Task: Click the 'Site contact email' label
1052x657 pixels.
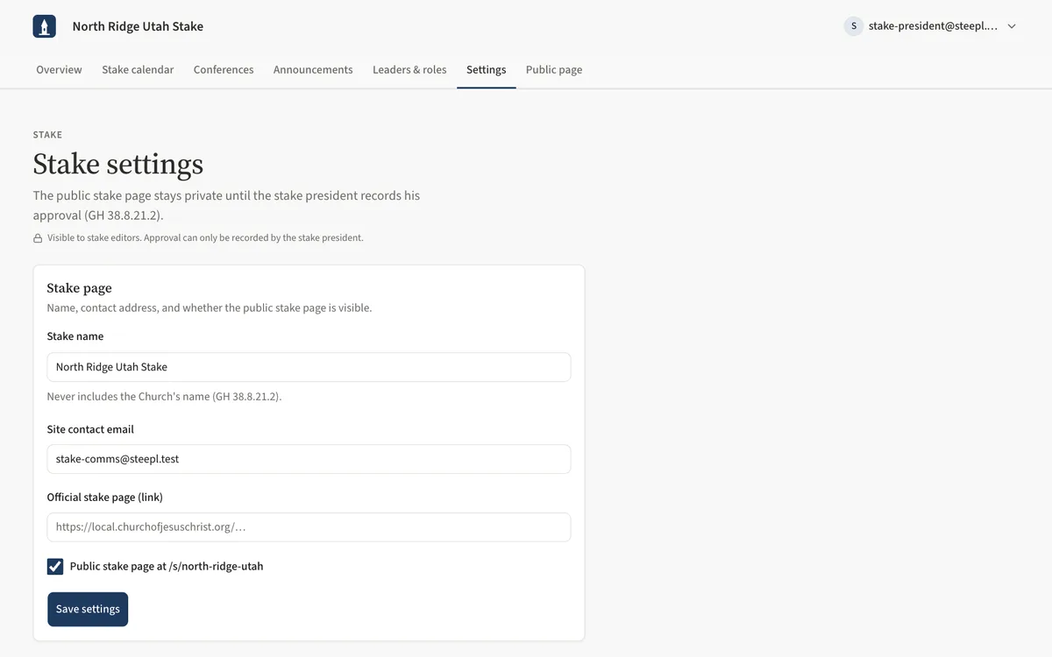Action: click(x=90, y=429)
